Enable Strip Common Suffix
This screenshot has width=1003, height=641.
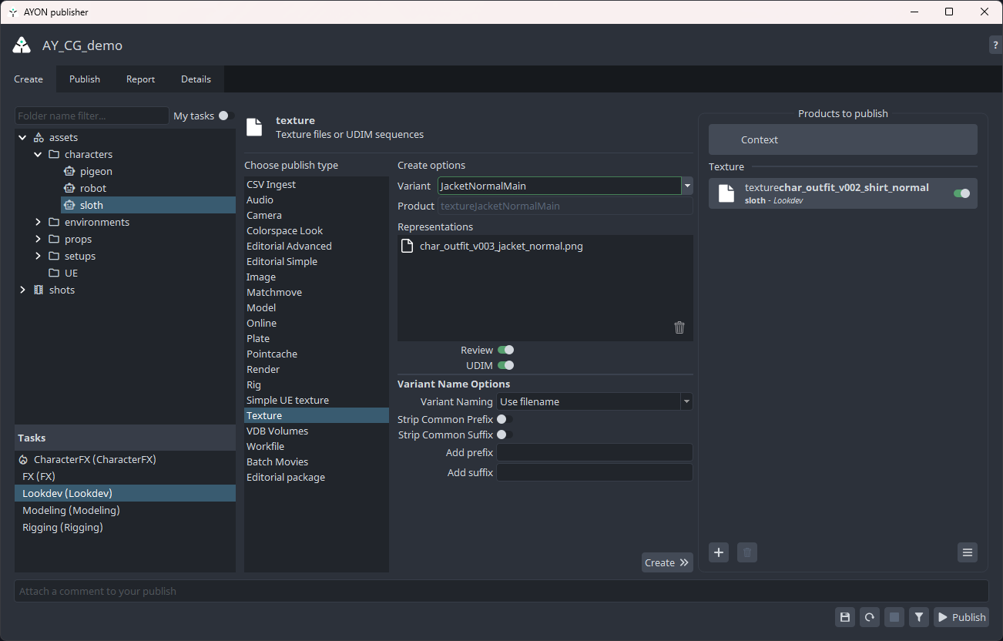tap(505, 435)
